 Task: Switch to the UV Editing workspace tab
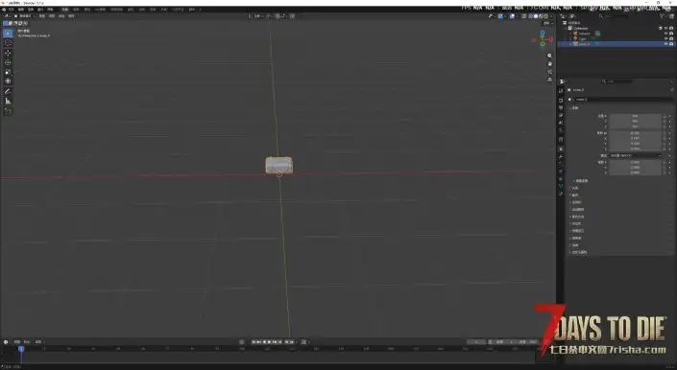100,9
